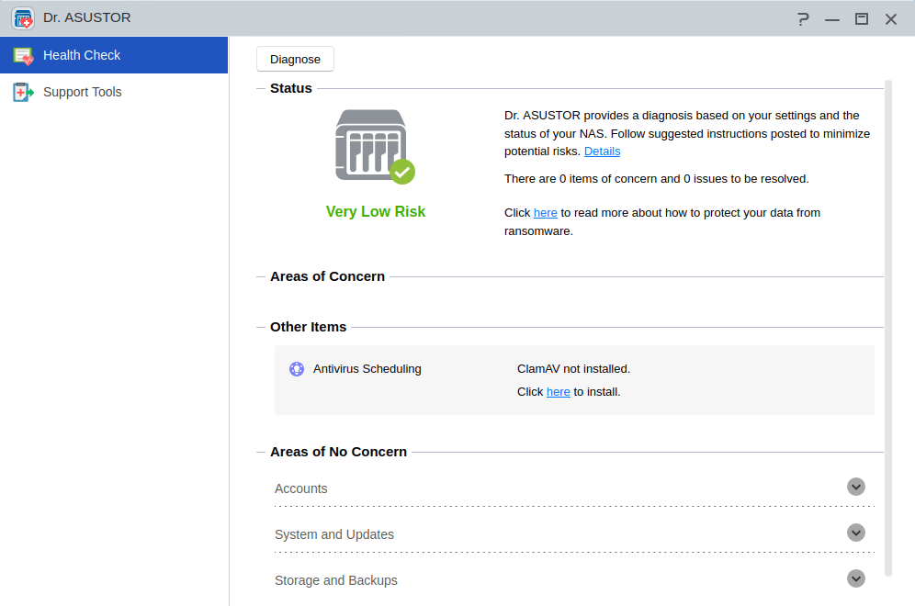The height and width of the screenshot is (606, 915).
Task: Expand the Storage and Backups chevron
Action: (x=856, y=578)
